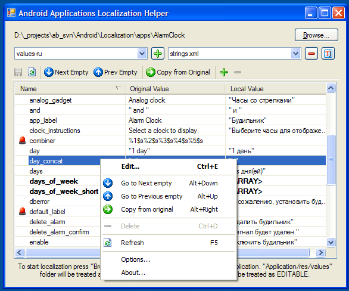Minimize the Localization Helper window
Screen dimensions: 349x291
(x=311, y=13)
